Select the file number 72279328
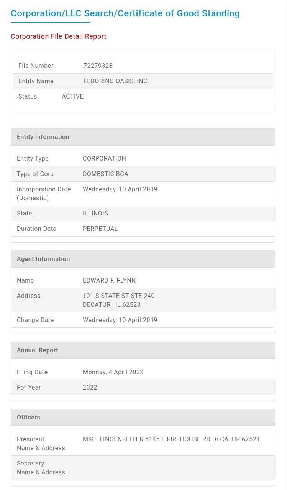 click(98, 66)
